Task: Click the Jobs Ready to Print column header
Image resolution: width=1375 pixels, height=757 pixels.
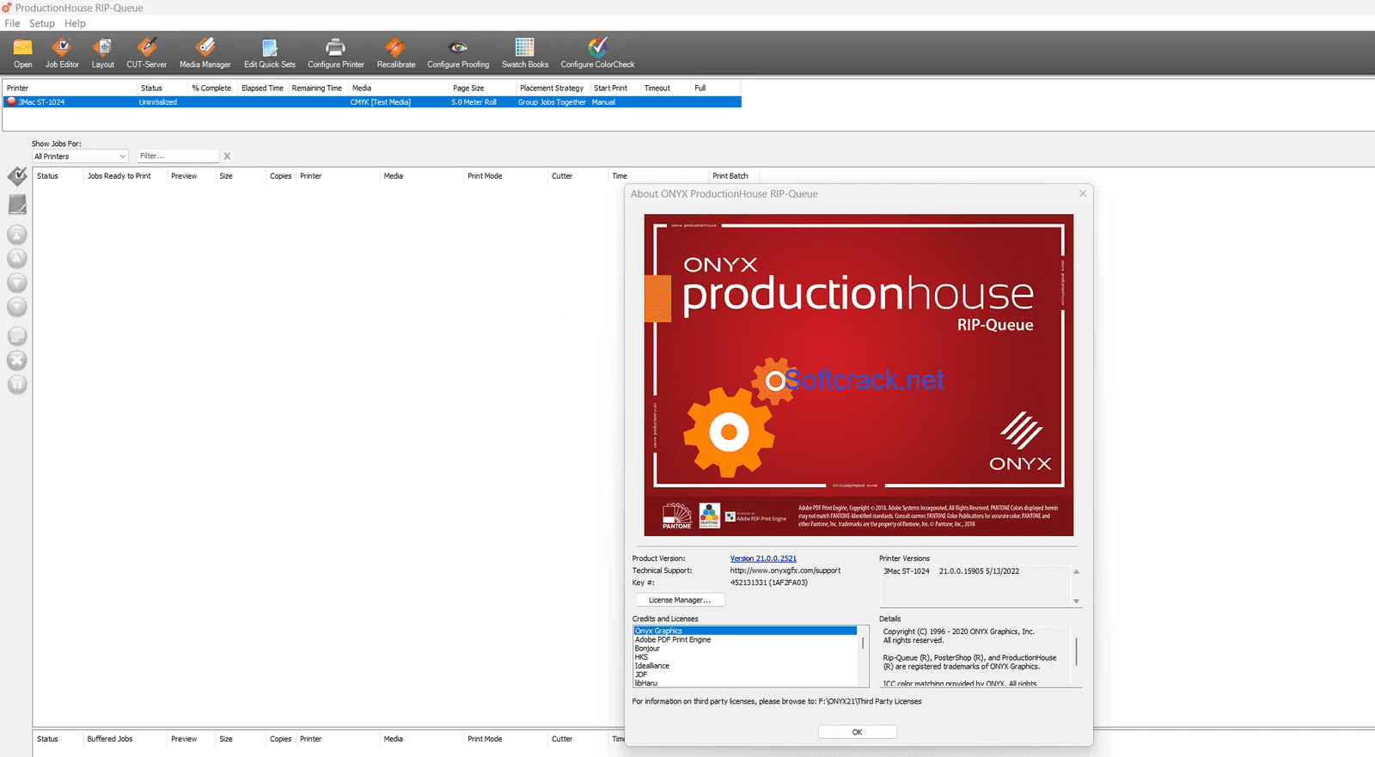Action: click(x=119, y=176)
